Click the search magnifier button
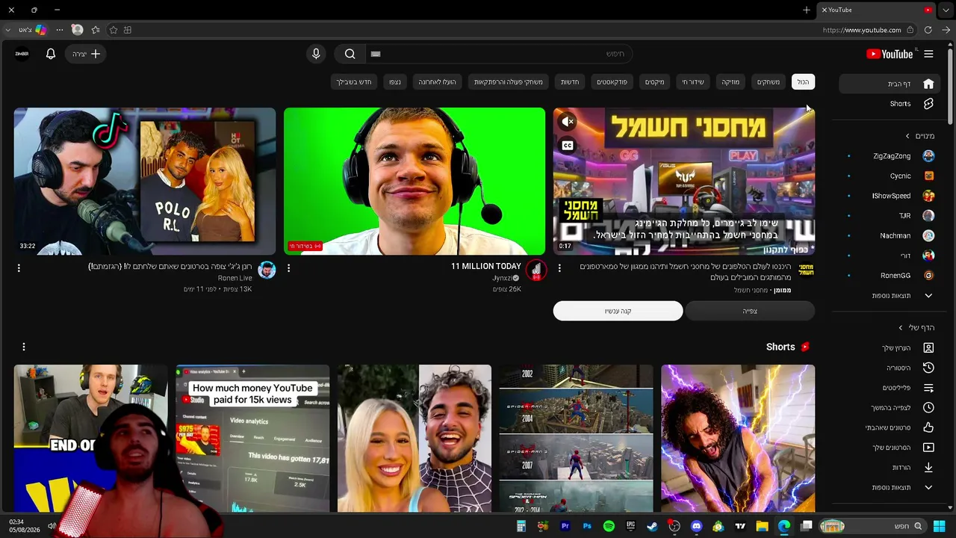The image size is (956, 538). (350, 54)
